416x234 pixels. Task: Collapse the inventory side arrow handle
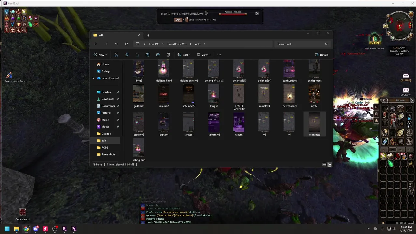(378, 170)
